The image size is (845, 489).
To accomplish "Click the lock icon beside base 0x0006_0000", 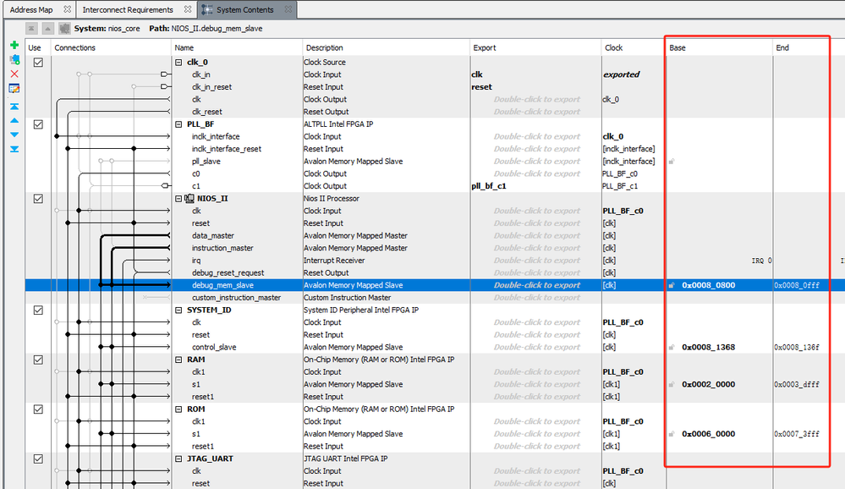I will (x=672, y=434).
